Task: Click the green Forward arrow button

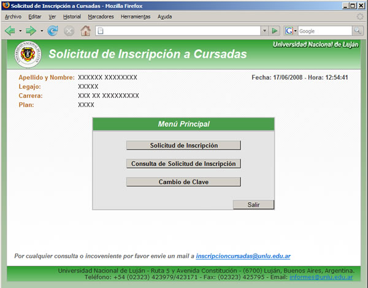Action: (x=31, y=31)
